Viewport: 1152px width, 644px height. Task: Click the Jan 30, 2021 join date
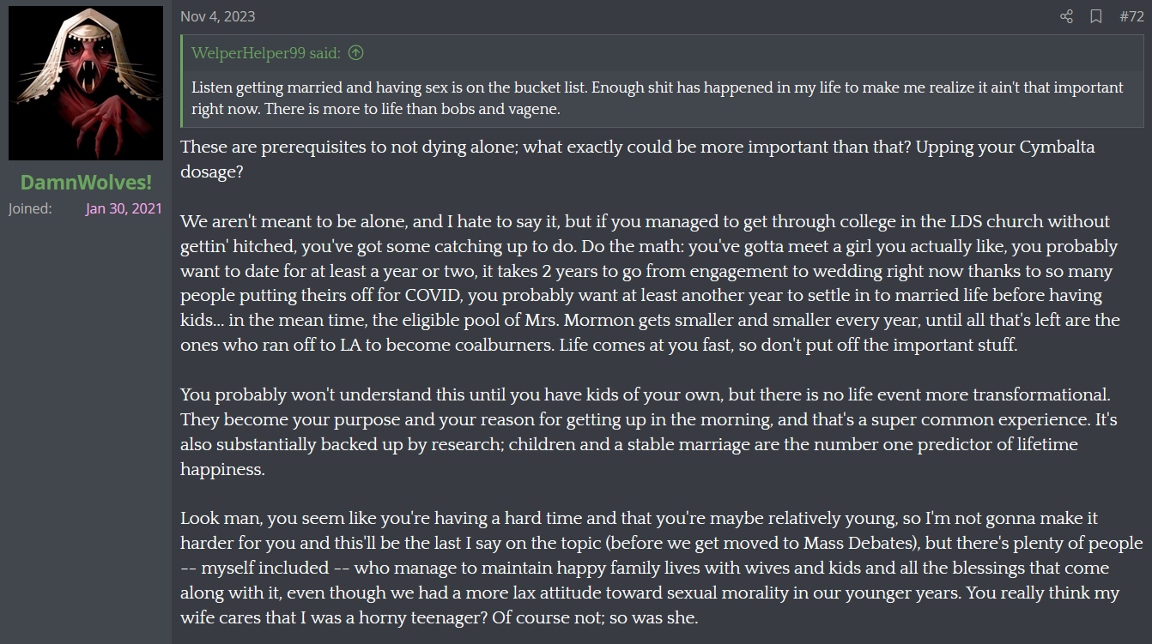(124, 208)
